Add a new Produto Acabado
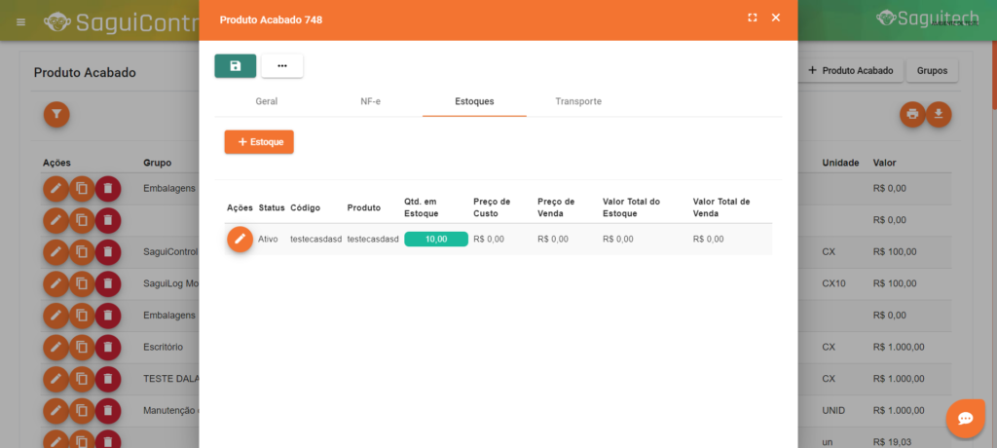The width and height of the screenshot is (997, 448). [x=850, y=71]
